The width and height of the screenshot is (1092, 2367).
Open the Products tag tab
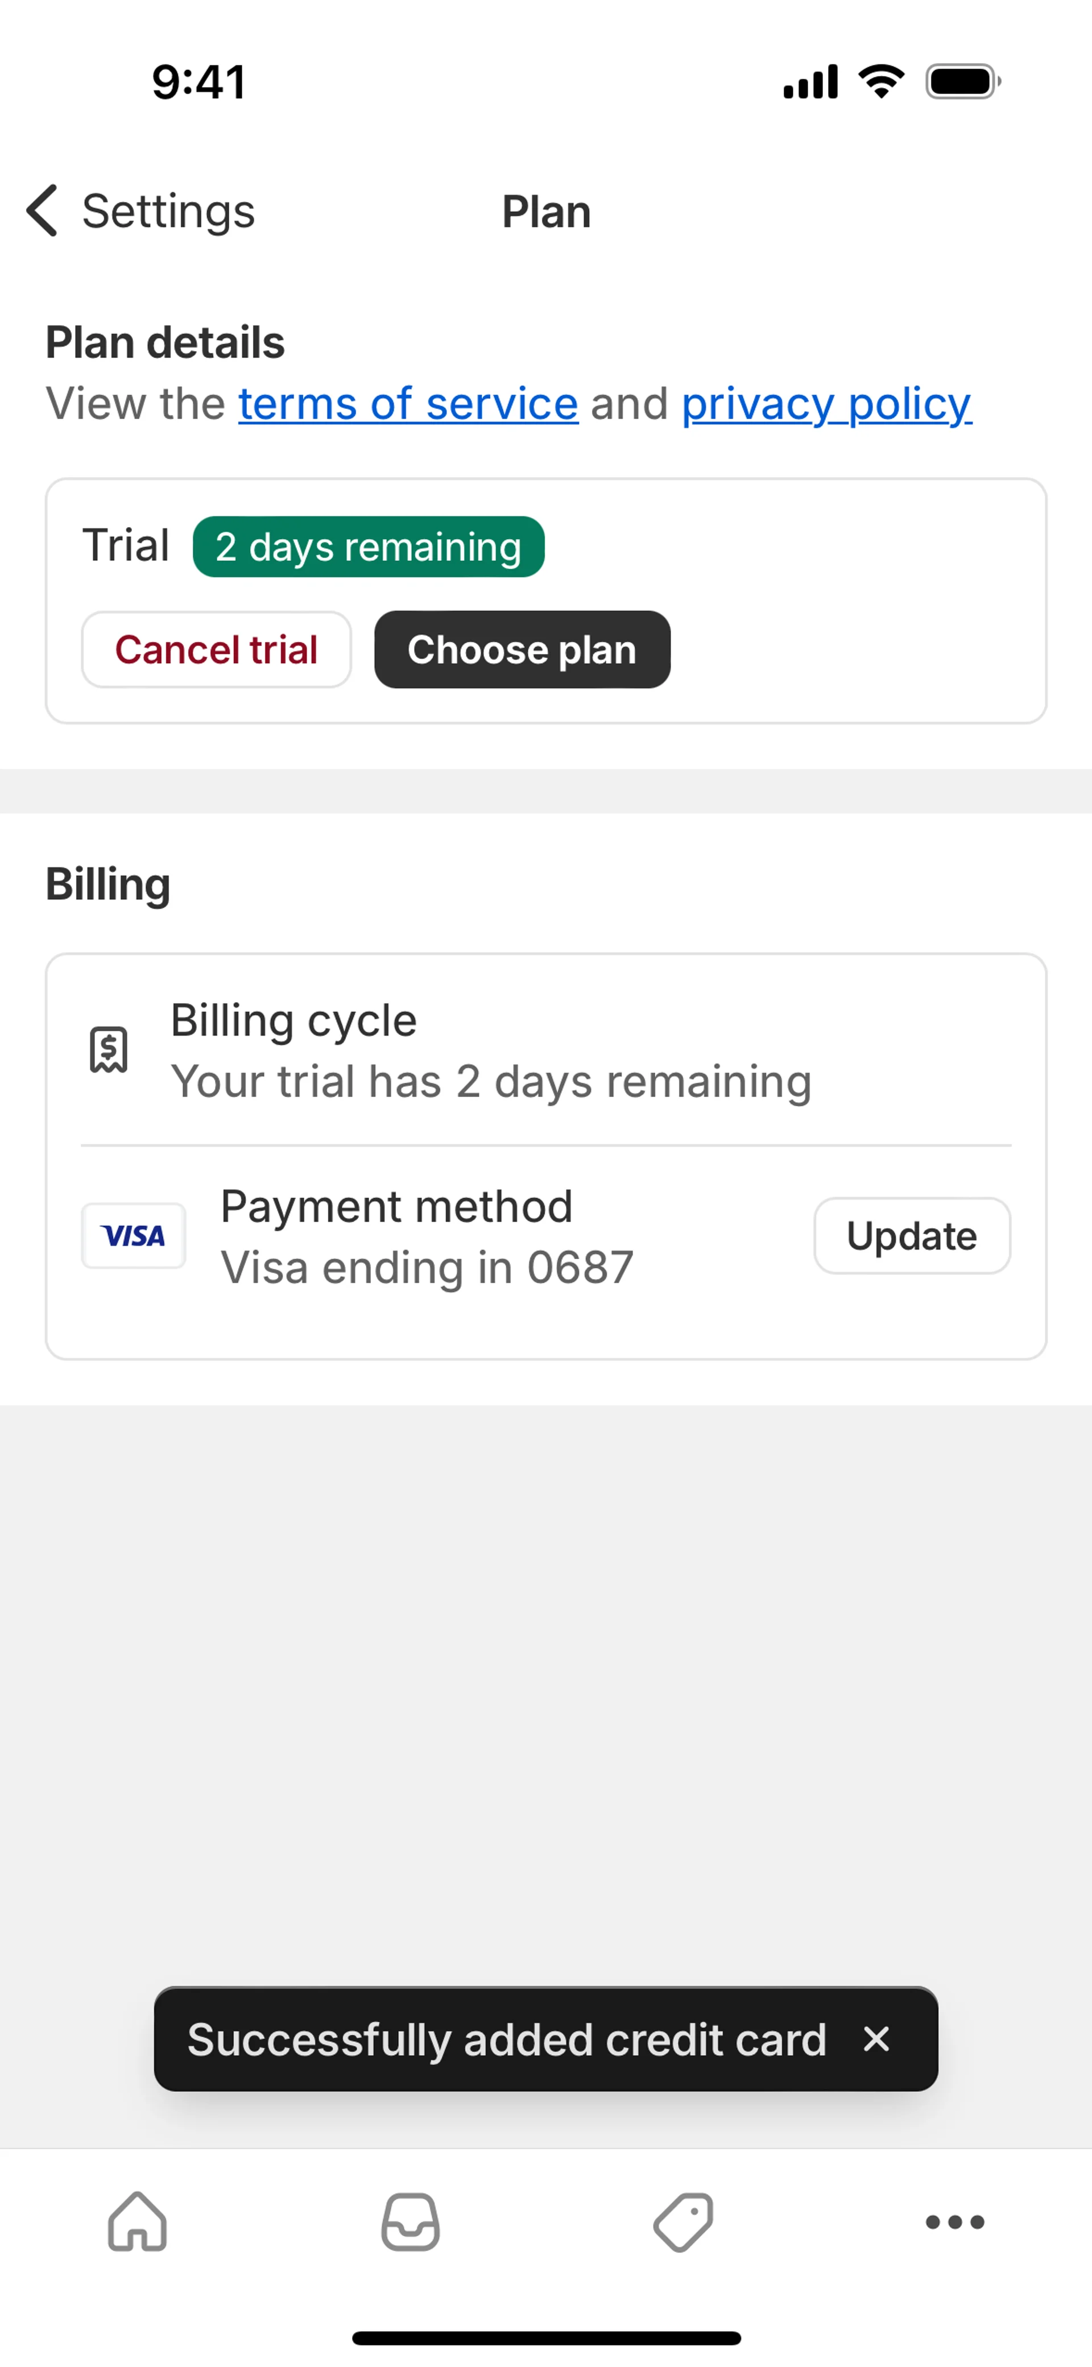(683, 2222)
